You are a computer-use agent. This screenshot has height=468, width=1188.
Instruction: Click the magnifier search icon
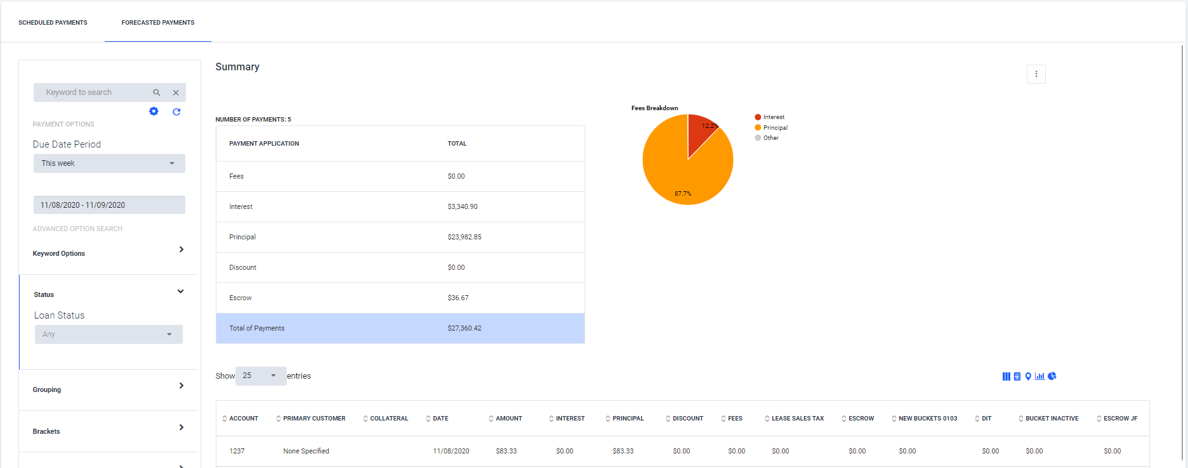[157, 92]
